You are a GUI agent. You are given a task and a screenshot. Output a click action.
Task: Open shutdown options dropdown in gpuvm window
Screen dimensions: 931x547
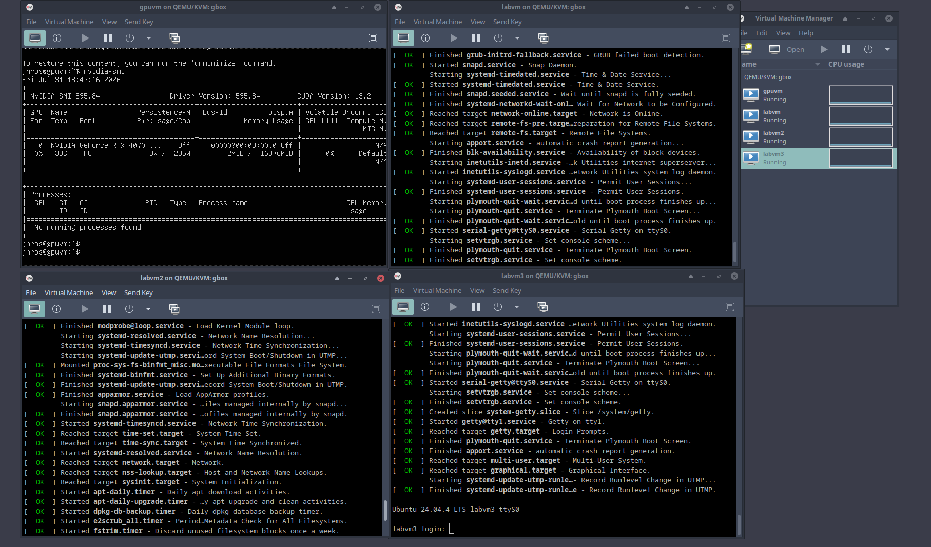[x=149, y=38]
